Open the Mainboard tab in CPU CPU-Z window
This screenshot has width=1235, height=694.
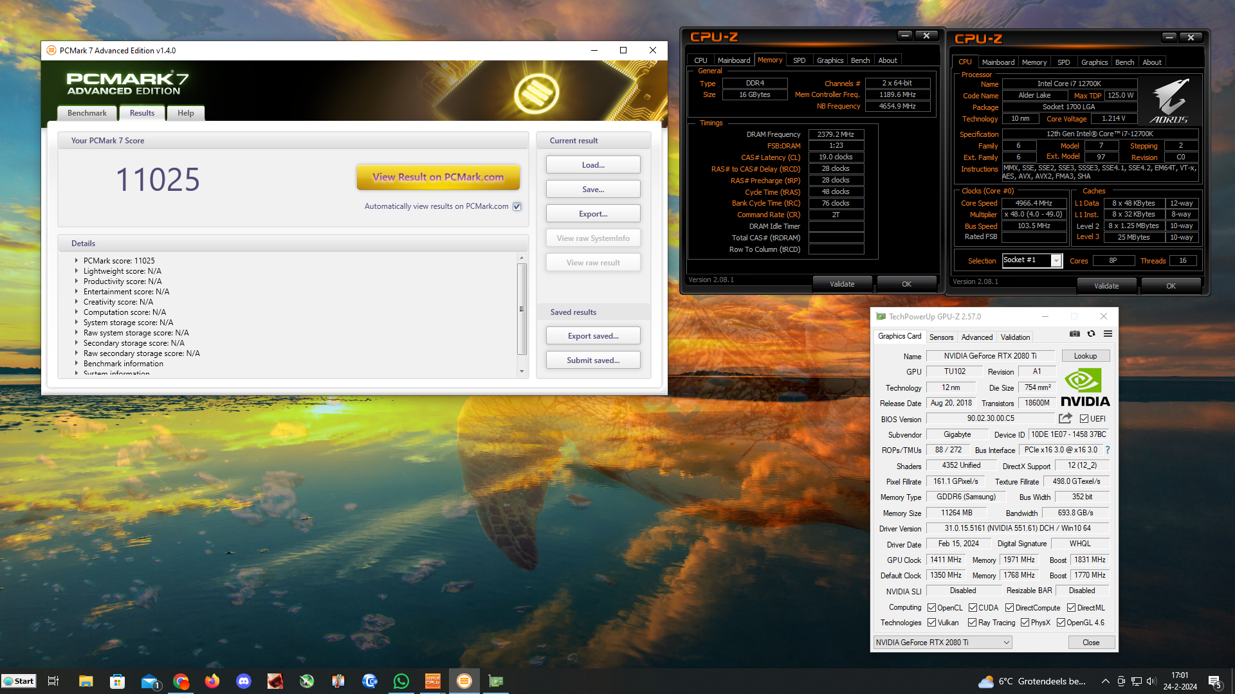point(998,62)
